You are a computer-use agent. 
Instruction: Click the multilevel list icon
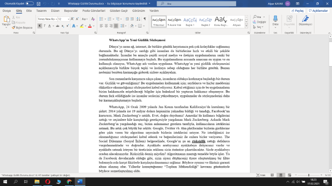pyautogui.click(x=118, y=19)
